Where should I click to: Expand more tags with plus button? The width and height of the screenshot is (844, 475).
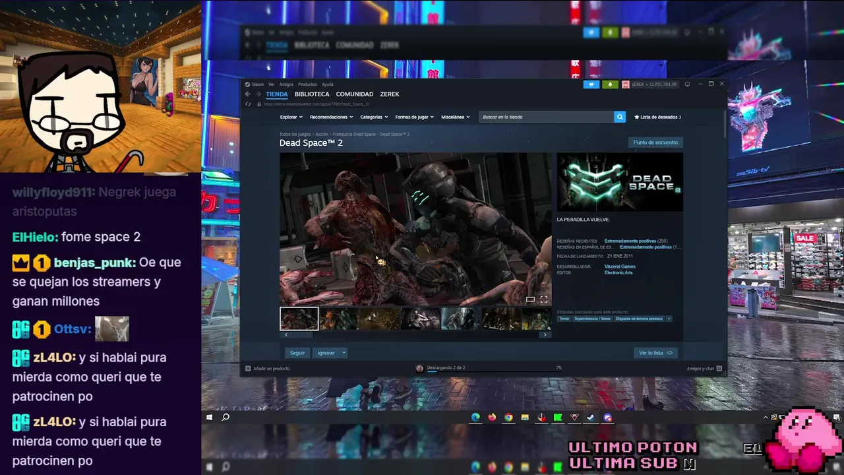[669, 319]
